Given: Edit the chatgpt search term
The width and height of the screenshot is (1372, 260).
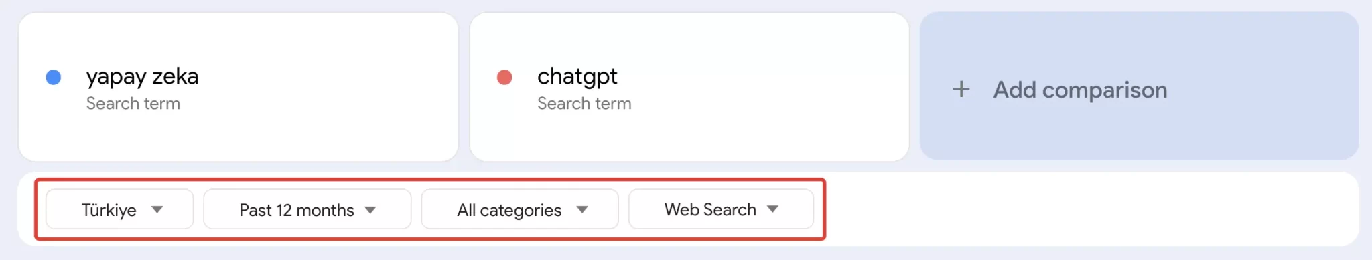Looking at the screenshot, I should [577, 77].
